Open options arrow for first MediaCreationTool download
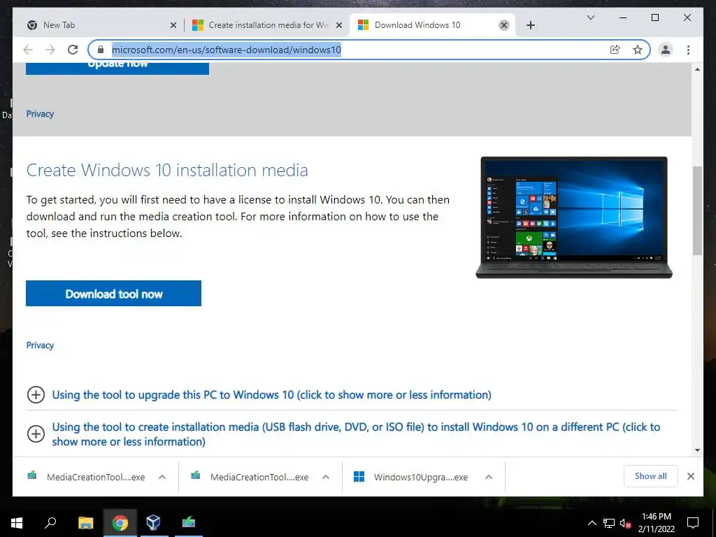This screenshot has height=537, width=716. coord(162,477)
